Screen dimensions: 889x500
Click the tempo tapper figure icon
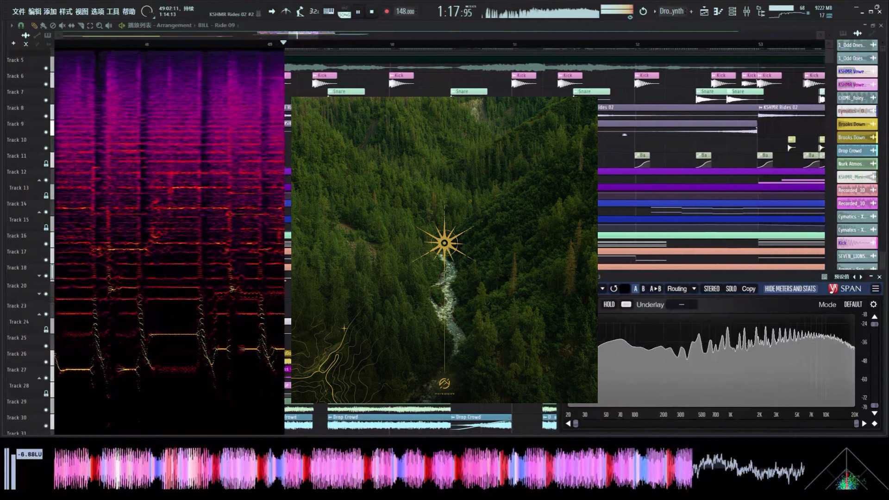click(x=300, y=11)
